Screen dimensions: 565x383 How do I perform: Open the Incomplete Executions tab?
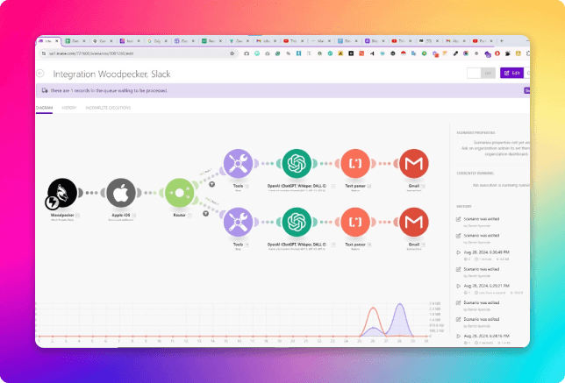click(108, 108)
